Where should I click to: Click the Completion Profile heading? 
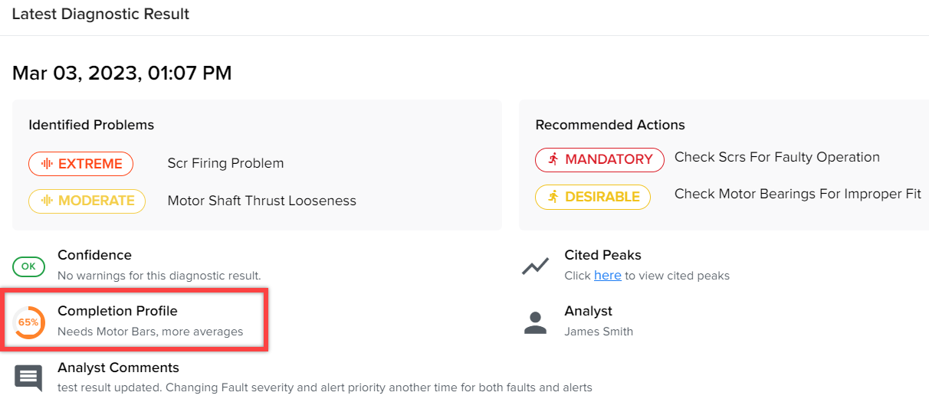pos(117,311)
